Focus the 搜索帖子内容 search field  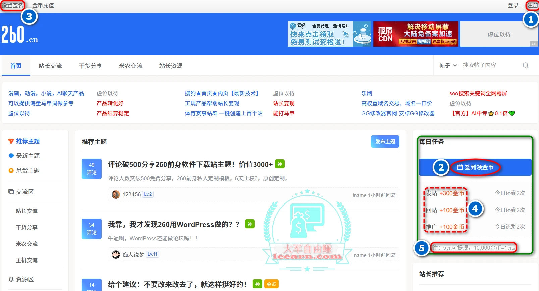click(x=490, y=65)
